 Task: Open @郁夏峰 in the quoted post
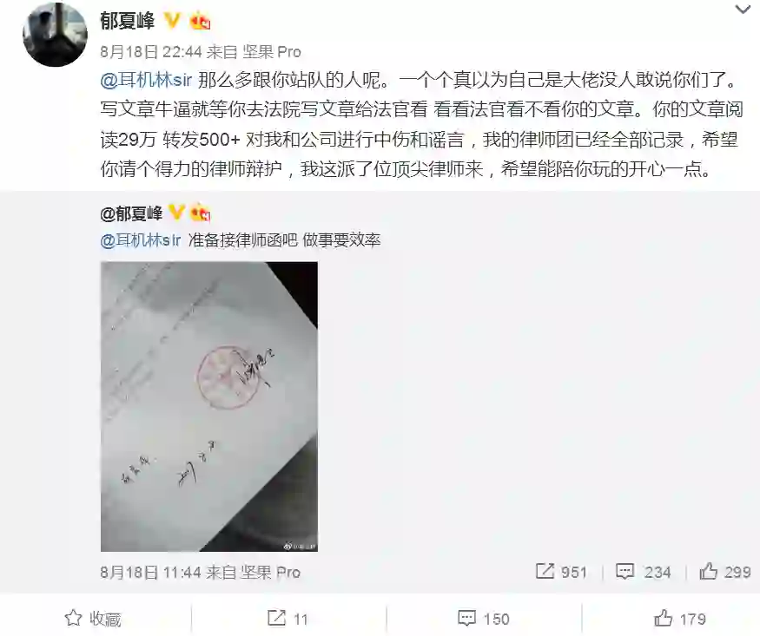coord(131,213)
